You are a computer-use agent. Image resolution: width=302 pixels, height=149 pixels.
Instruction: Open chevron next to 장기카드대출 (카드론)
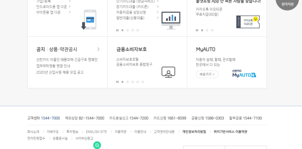[158, 7]
